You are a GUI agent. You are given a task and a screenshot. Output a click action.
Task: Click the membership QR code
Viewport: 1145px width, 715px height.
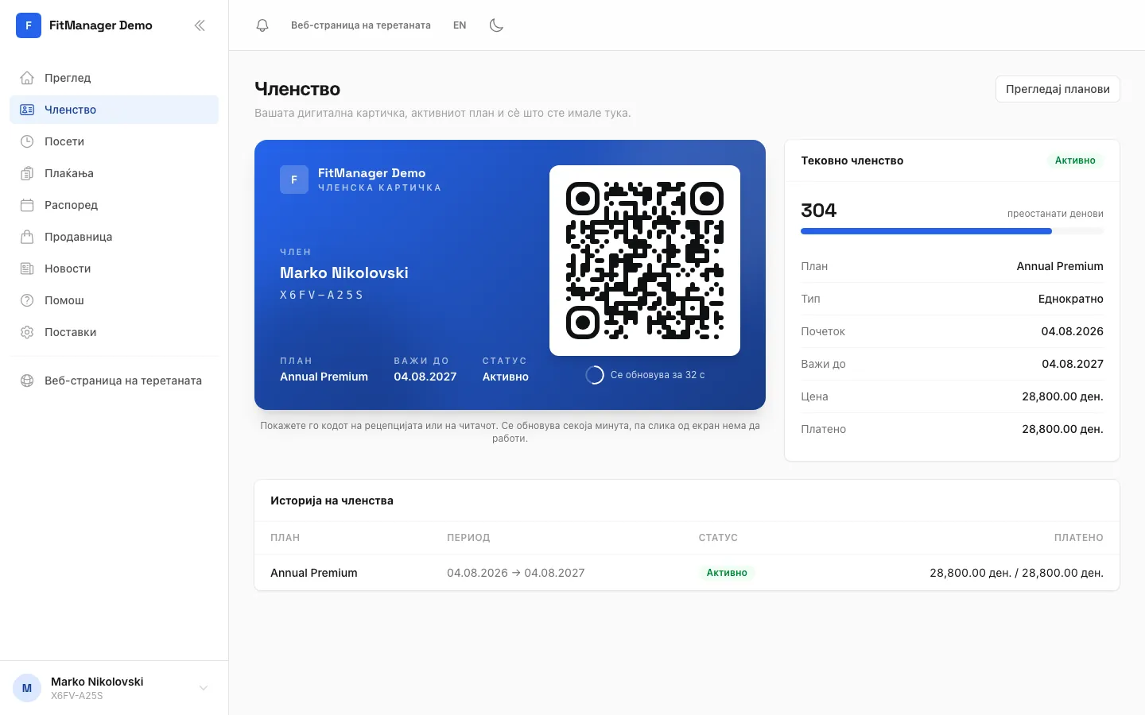point(645,261)
